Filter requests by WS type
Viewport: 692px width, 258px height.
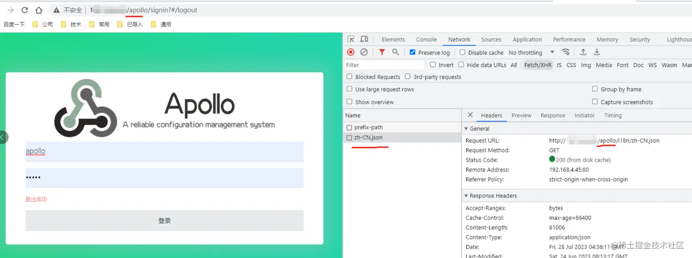[x=652, y=65]
